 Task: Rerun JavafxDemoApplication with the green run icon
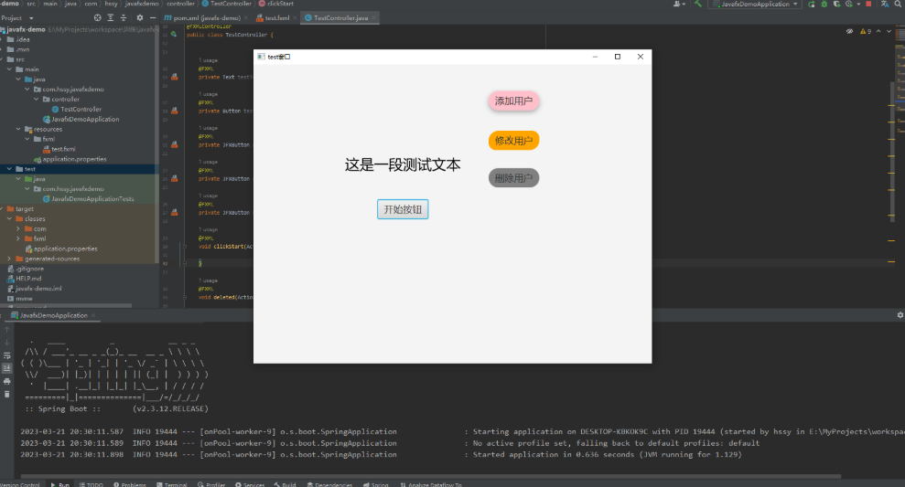tap(812, 4)
